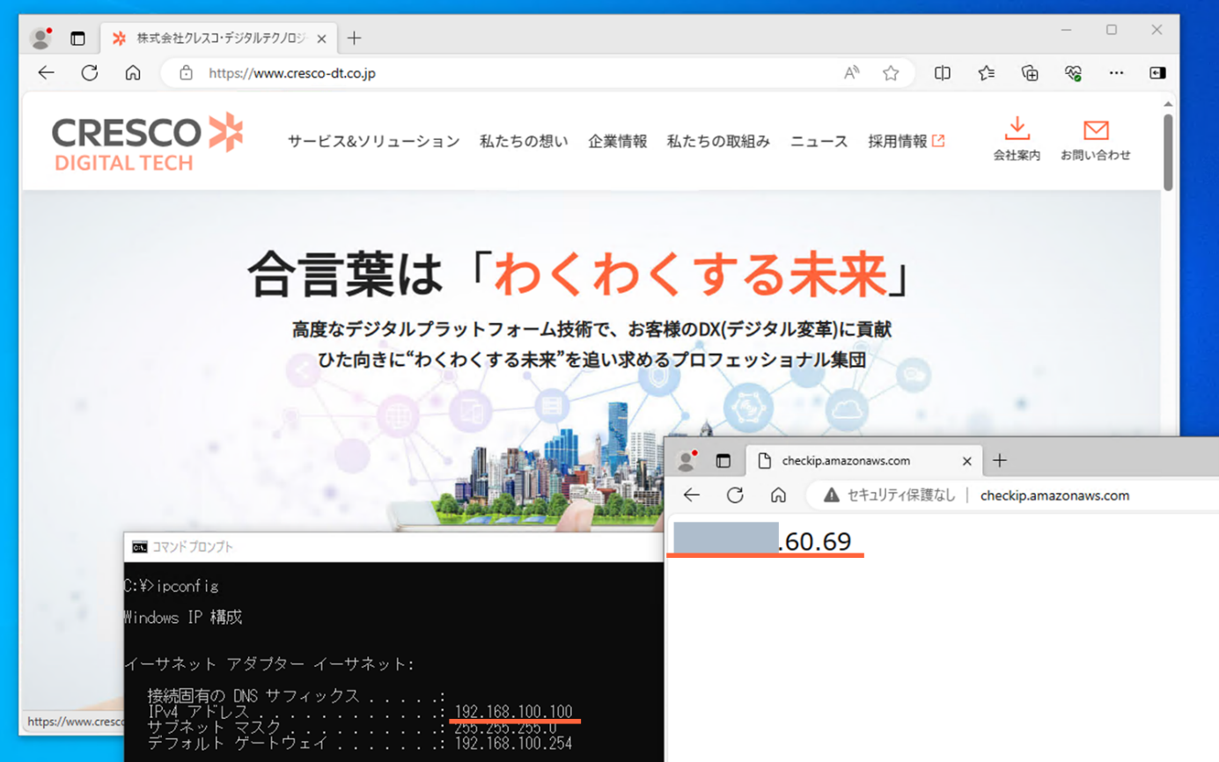Click the ニュース navigation link
The image size is (1219, 762).
coord(818,141)
